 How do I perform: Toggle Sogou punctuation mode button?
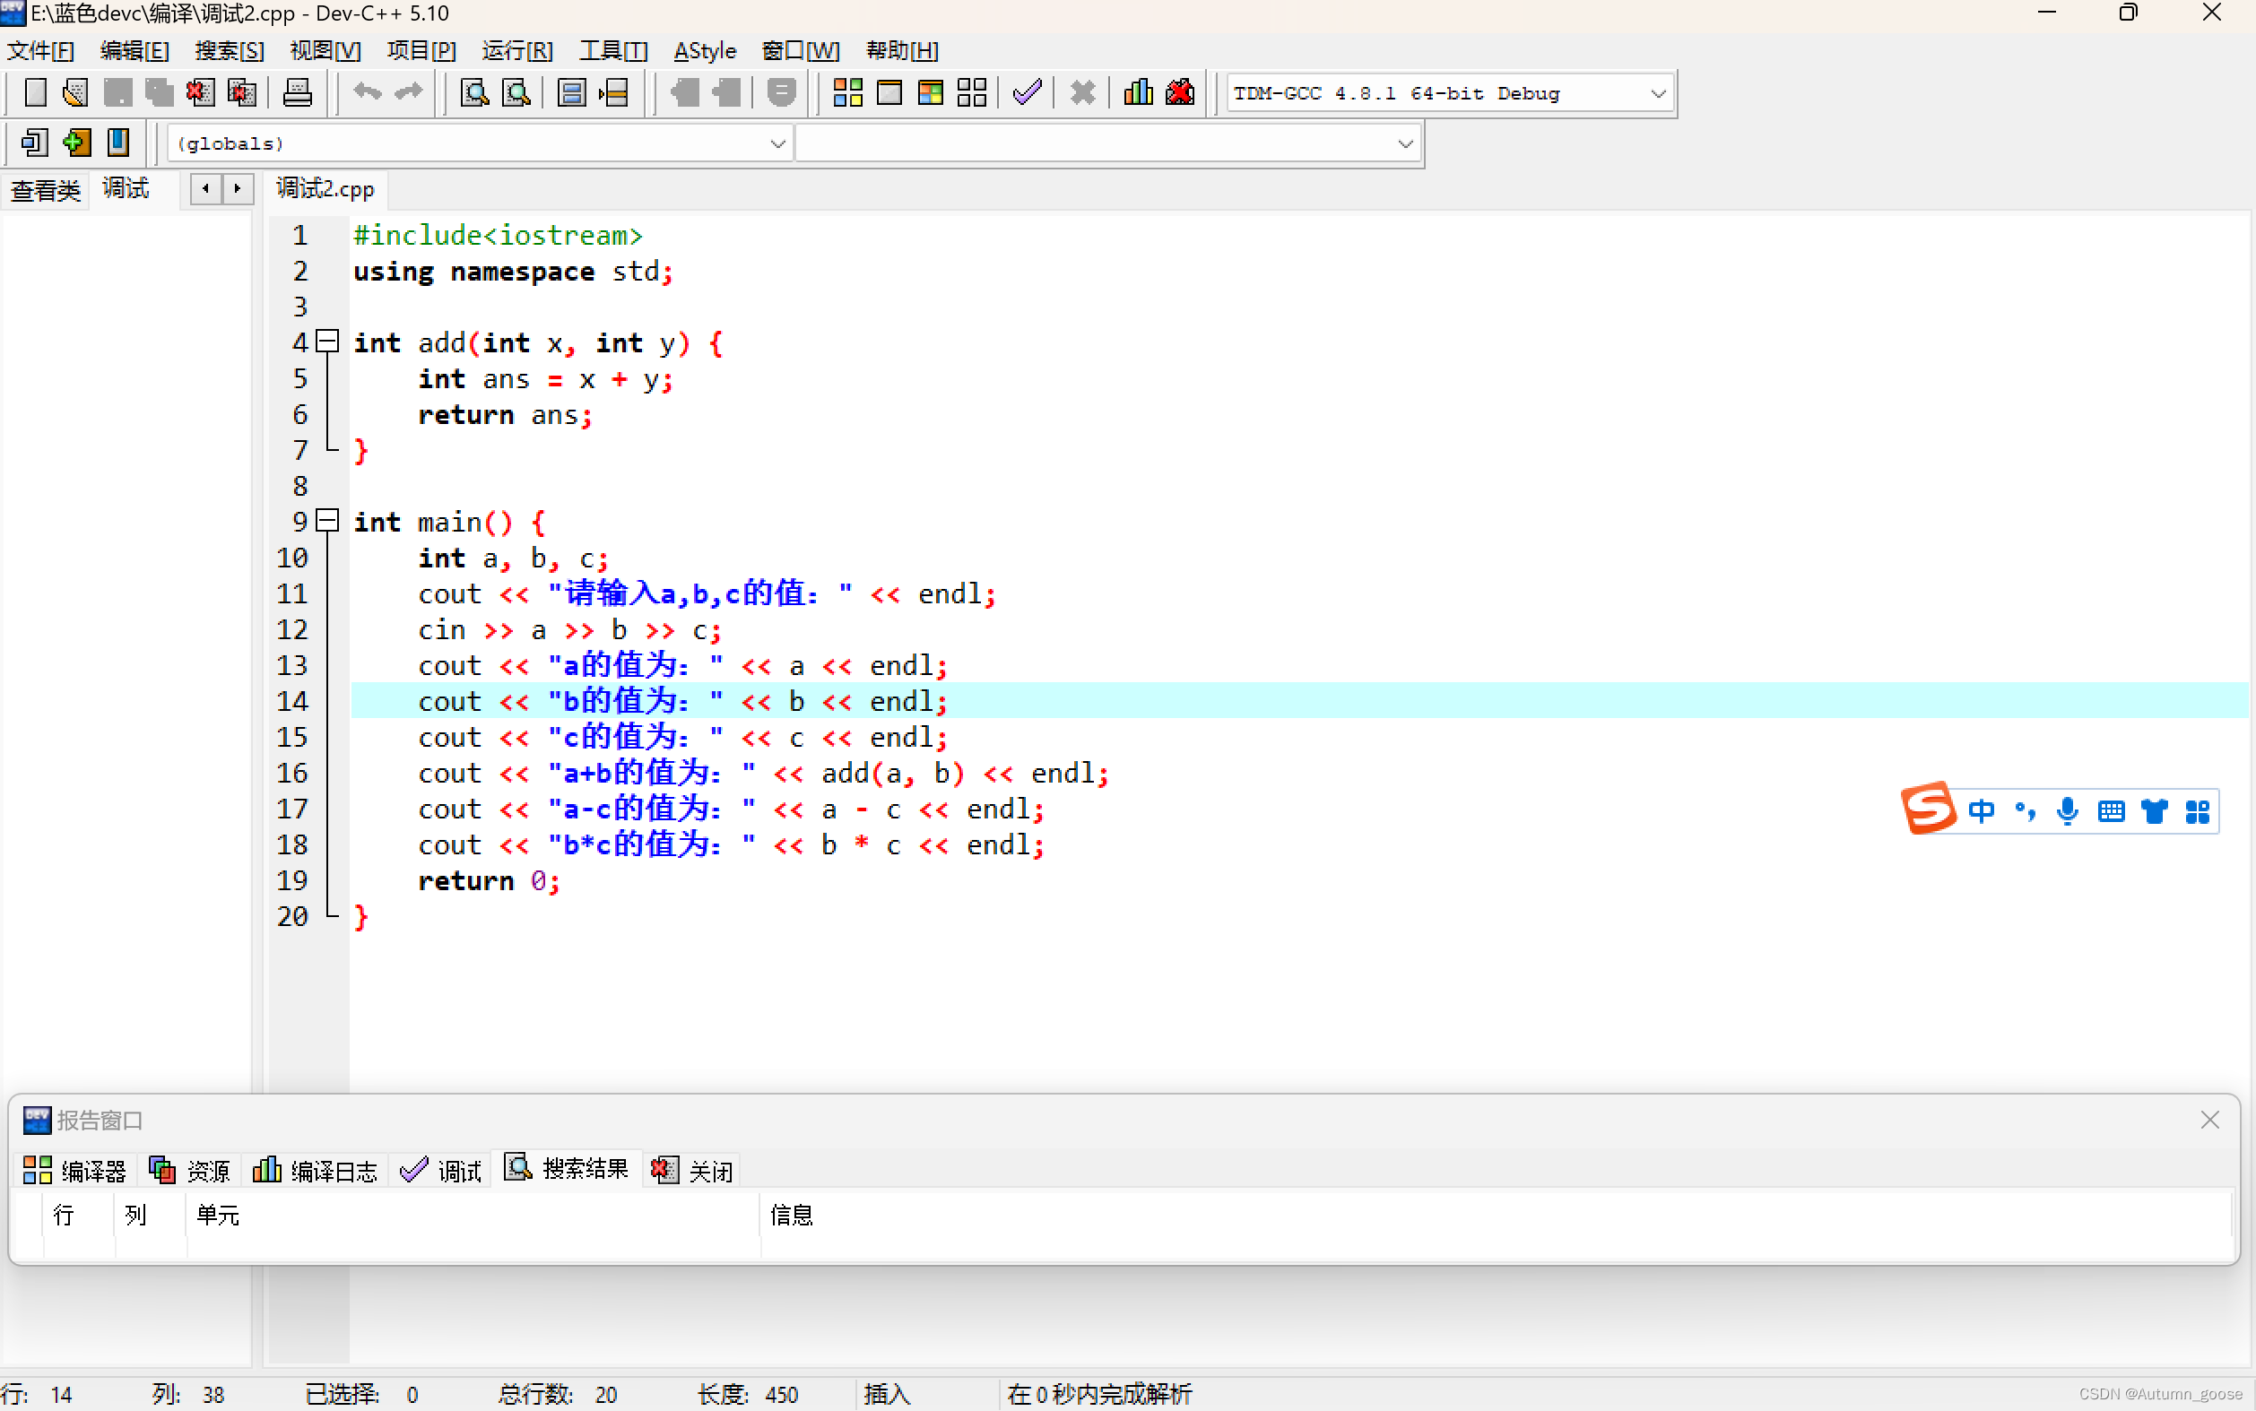click(2025, 811)
